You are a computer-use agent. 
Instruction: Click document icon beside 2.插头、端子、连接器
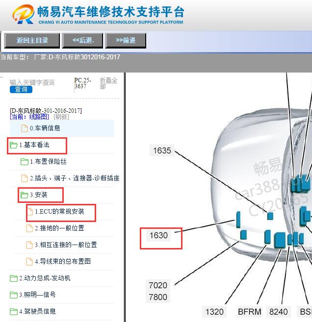coord(25,178)
